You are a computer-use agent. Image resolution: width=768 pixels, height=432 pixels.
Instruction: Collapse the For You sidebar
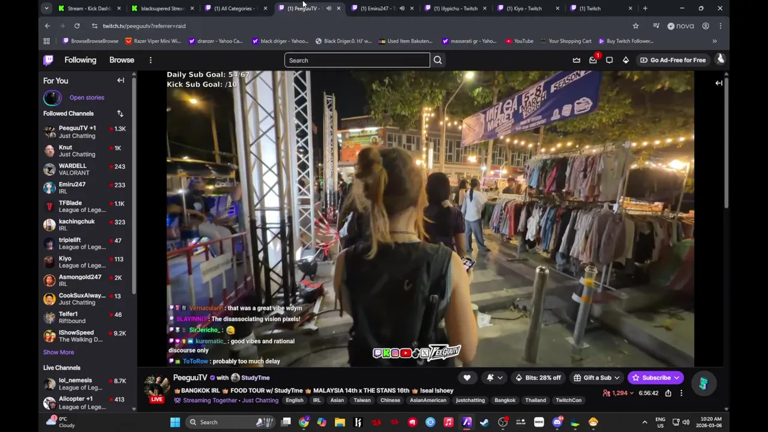pyautogui.click(x=121, y=80)
